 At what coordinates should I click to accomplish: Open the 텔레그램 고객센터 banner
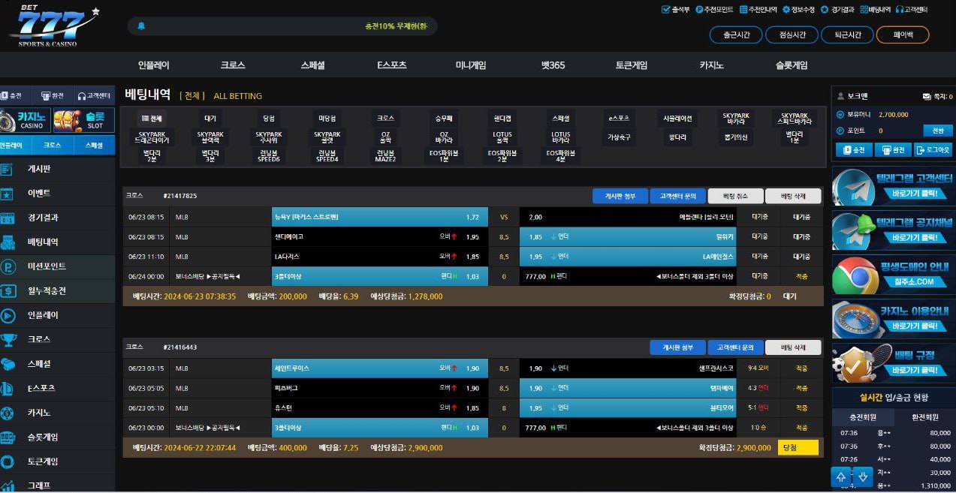point(893,188)
